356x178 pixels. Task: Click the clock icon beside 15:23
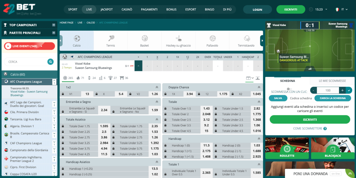coord(311,9)
